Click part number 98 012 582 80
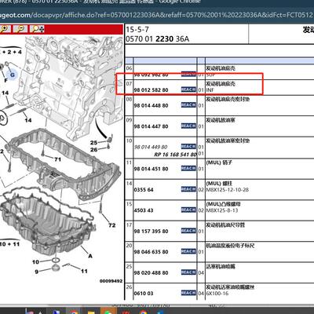Image resolution: width=314 pixels, height=314 pixels. pos(151,90)
